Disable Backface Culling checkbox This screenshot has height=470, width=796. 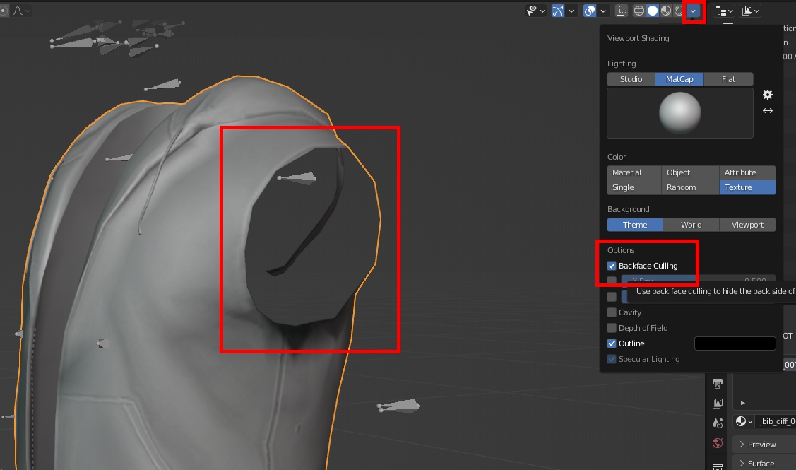tap(612, 266)
